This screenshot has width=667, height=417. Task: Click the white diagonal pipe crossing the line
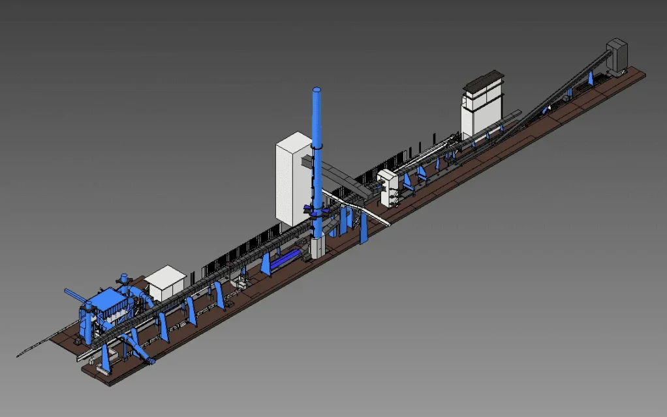coord(356,208)
